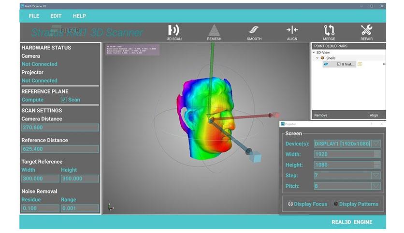This screenshot has height=233, width=404.
Task: Toggle the checkbox on the 0 final shell
Action: [x=339, y=64]
